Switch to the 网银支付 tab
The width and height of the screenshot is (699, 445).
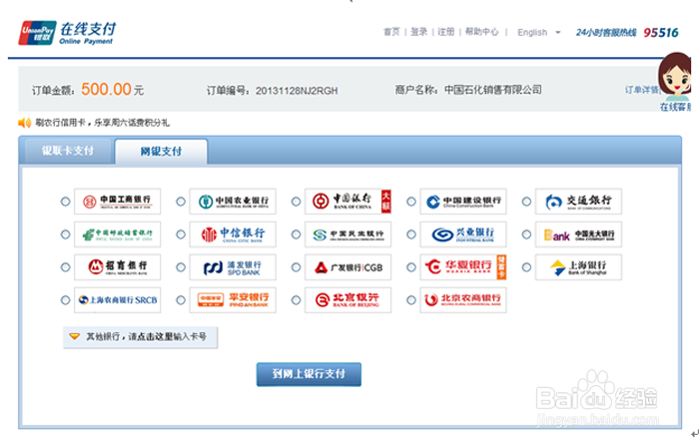pos(161,152)
